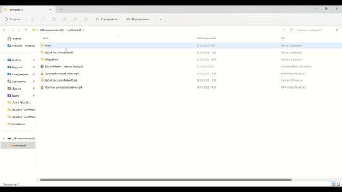Open Главная (Home) in sidebar

click(14, 39)
